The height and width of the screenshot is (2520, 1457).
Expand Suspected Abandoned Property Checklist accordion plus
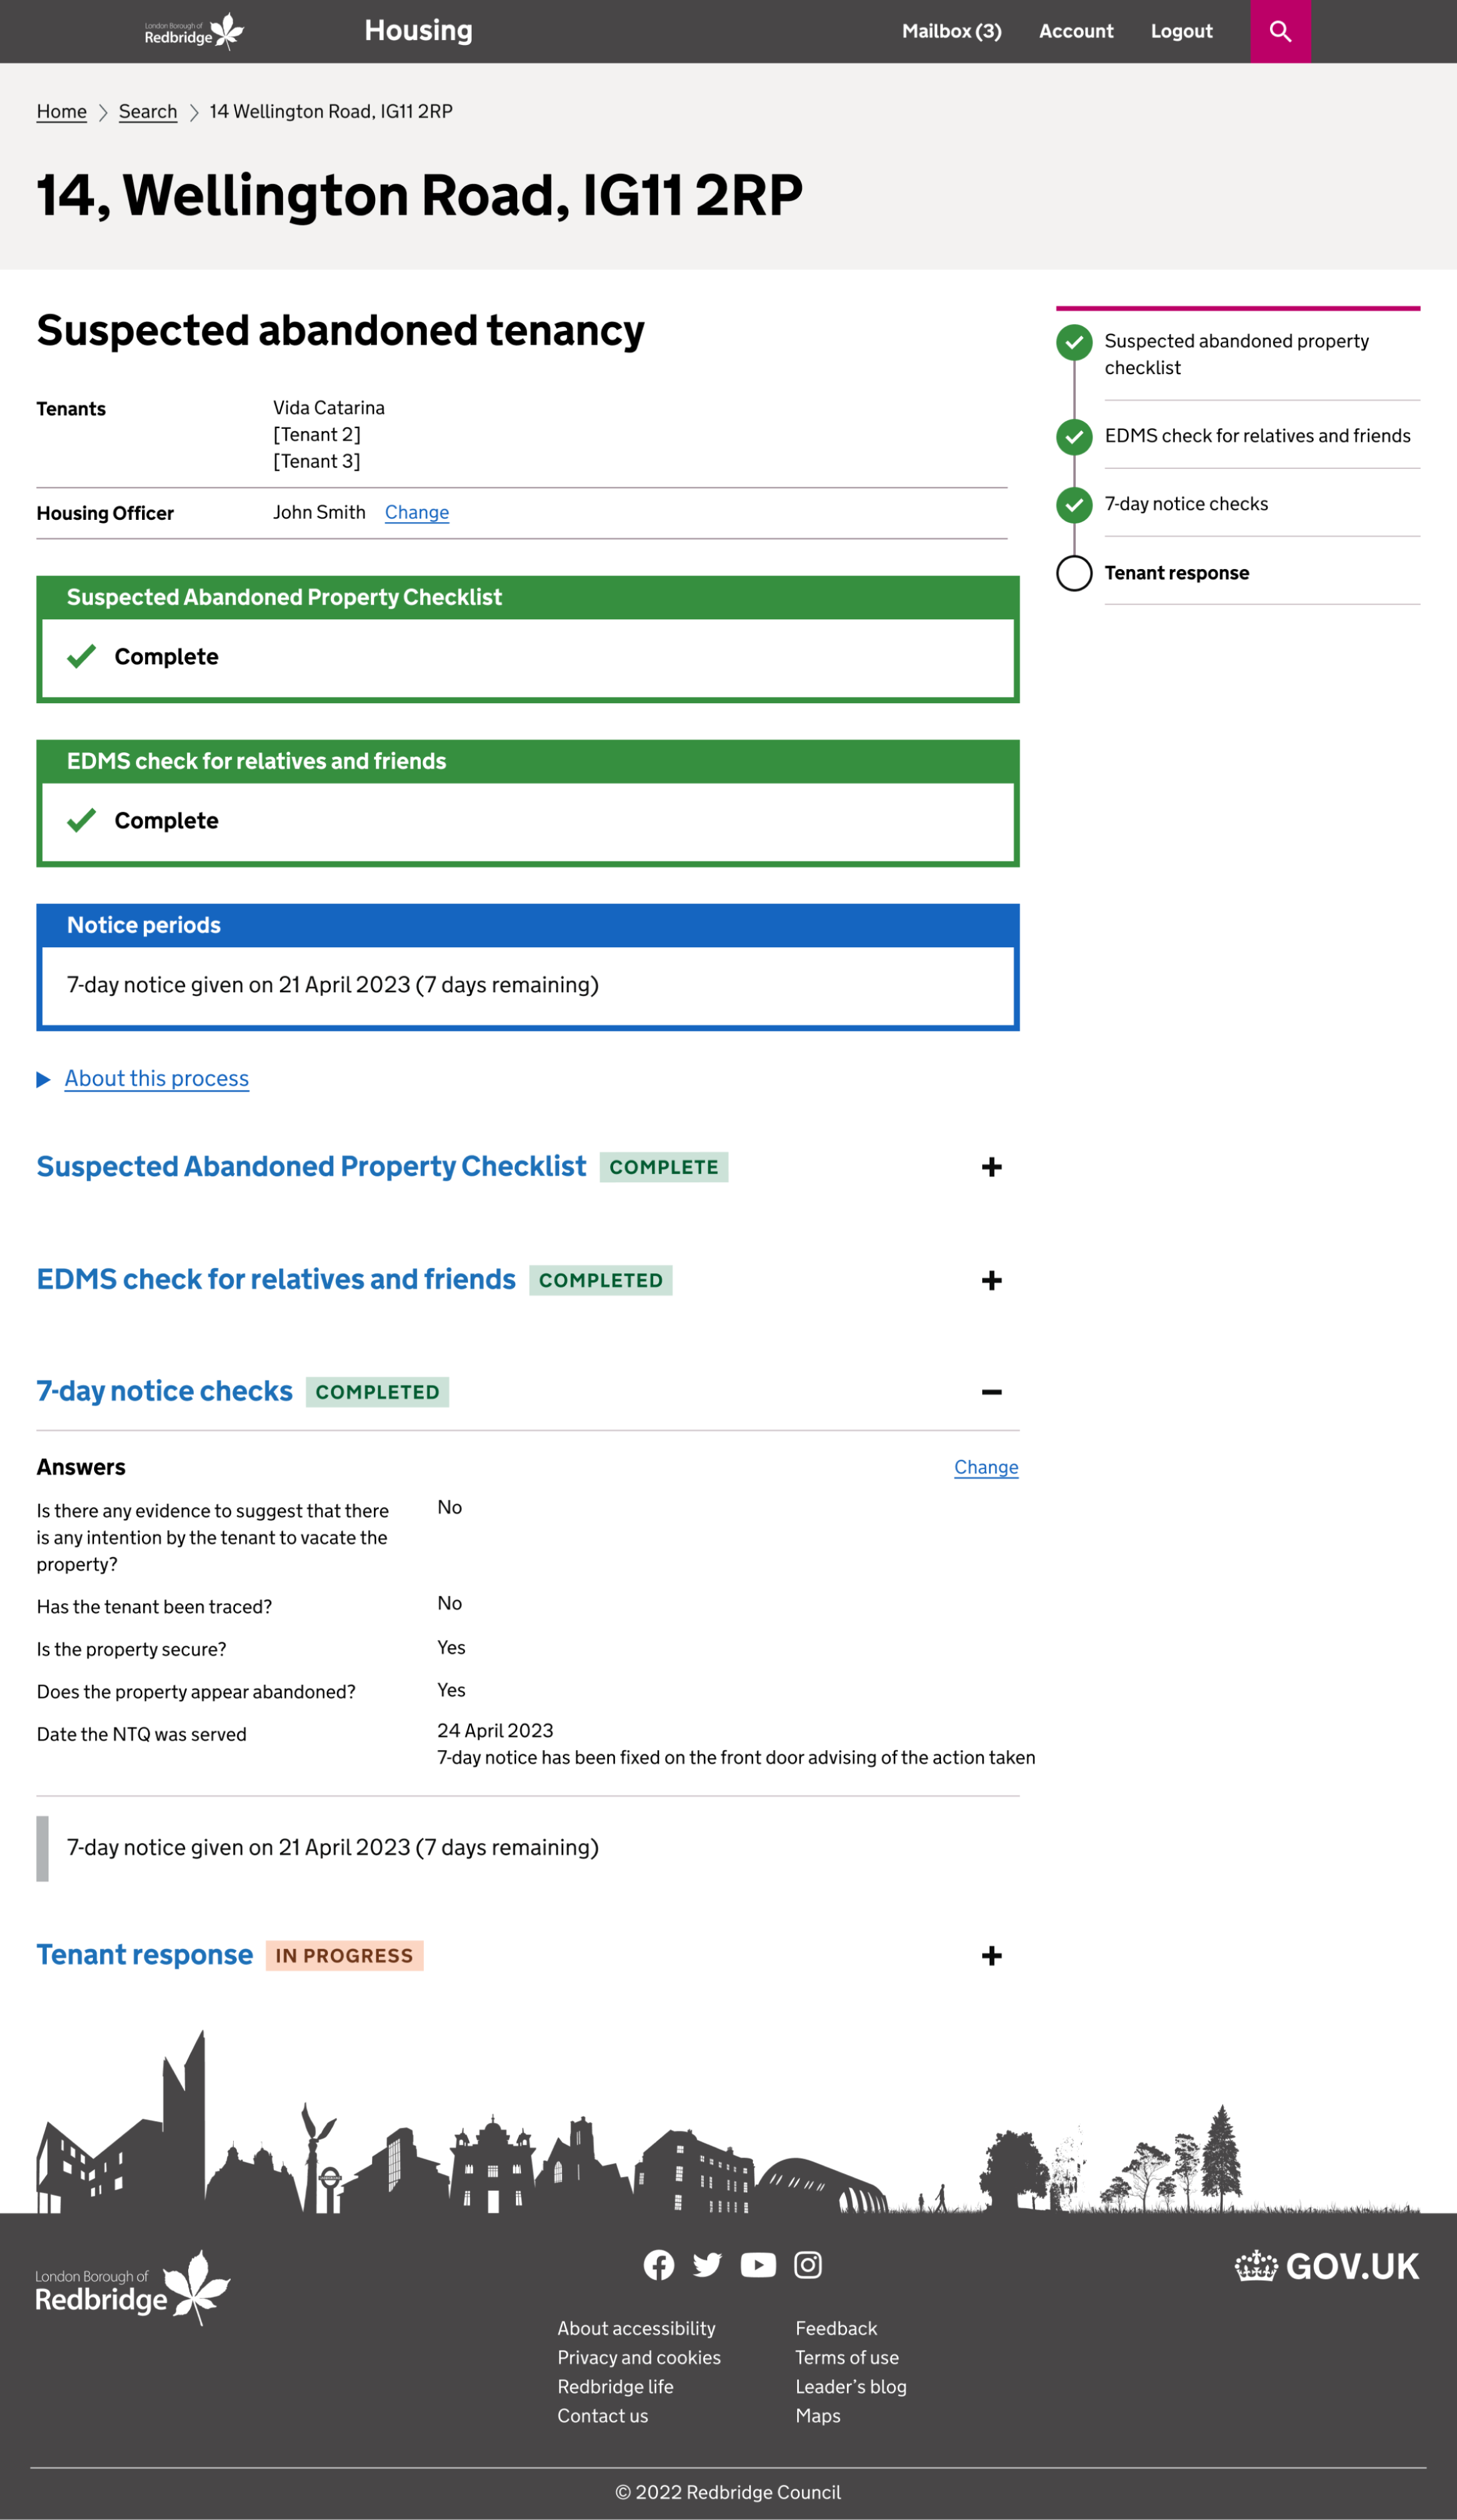click(x=990, y=1167)
